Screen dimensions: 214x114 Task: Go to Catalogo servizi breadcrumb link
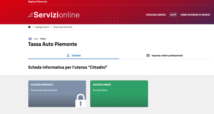point(42,27)
